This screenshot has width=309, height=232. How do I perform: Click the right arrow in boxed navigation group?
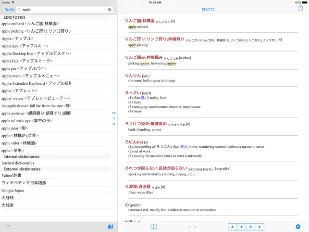click(260, 227)
